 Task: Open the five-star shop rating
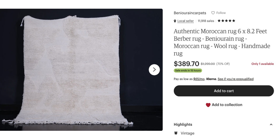click(226, 21)
